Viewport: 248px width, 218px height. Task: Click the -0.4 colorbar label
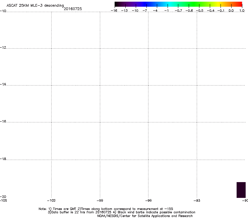point(211,11)
